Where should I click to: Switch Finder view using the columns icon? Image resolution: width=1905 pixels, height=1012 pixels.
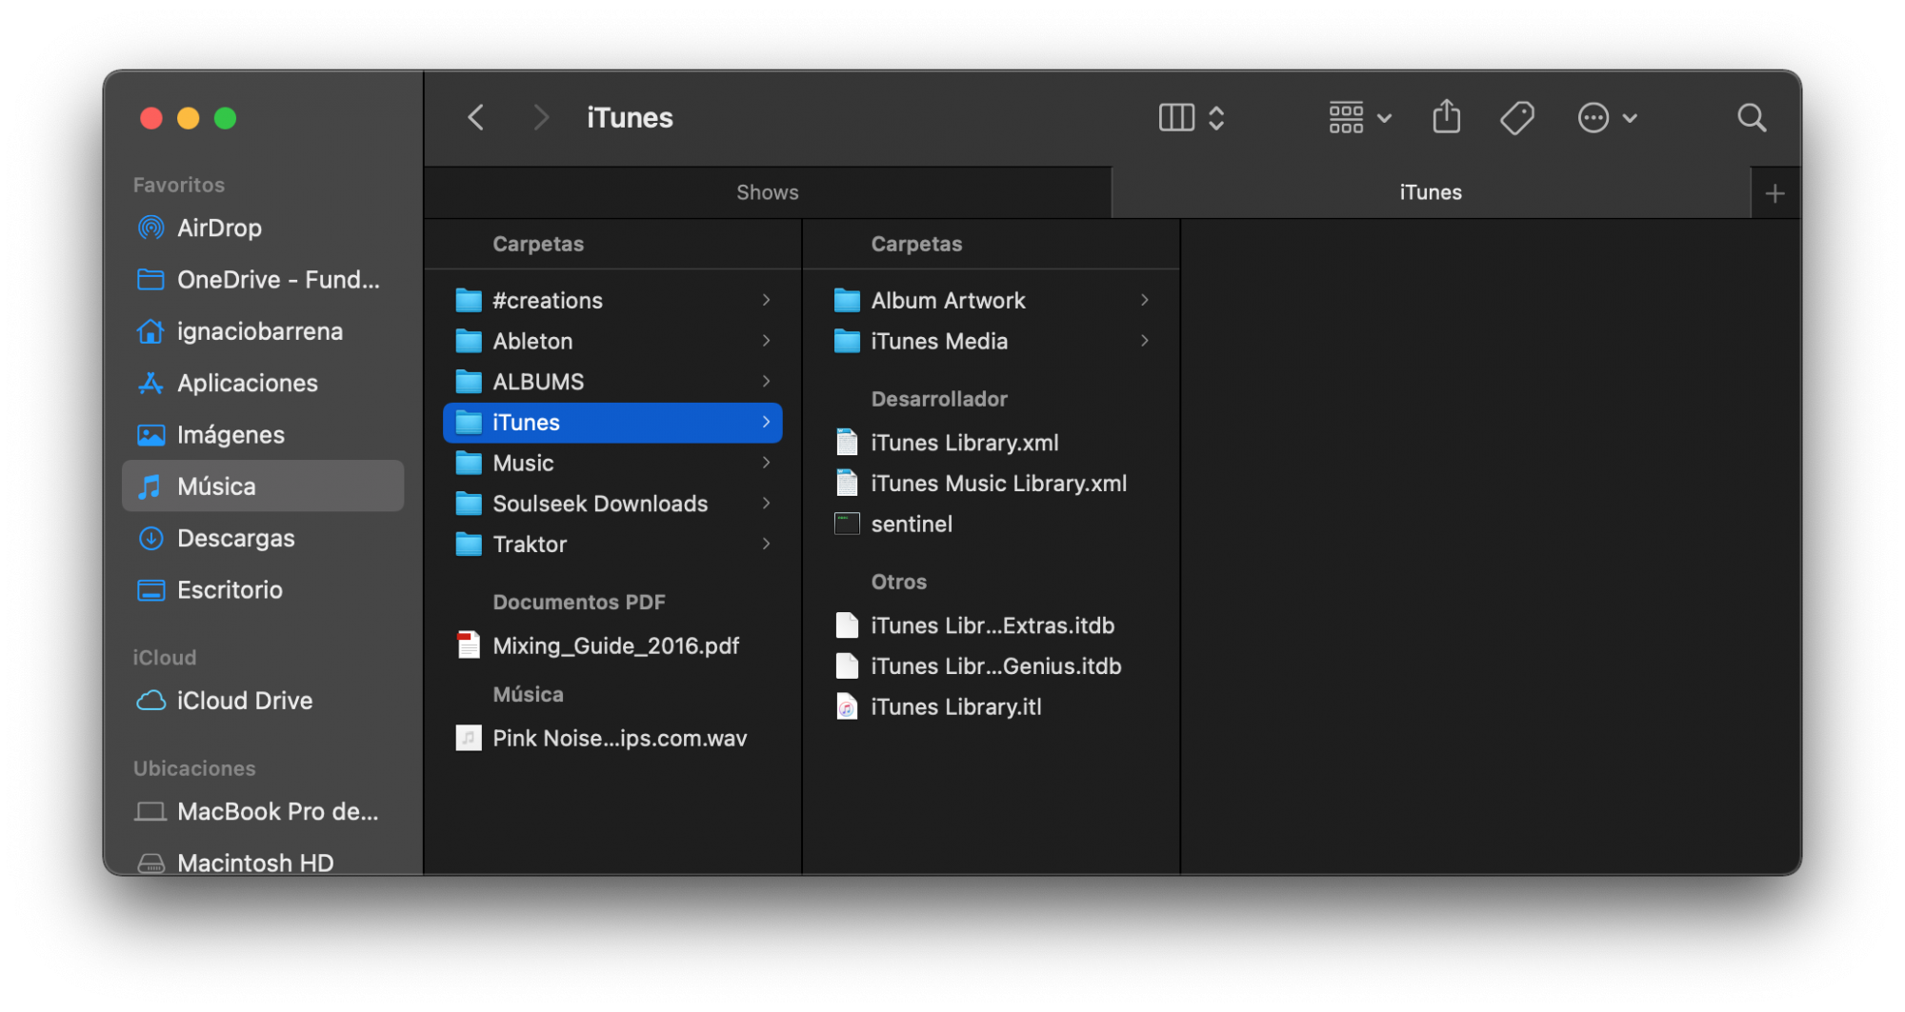(1176, 118)
